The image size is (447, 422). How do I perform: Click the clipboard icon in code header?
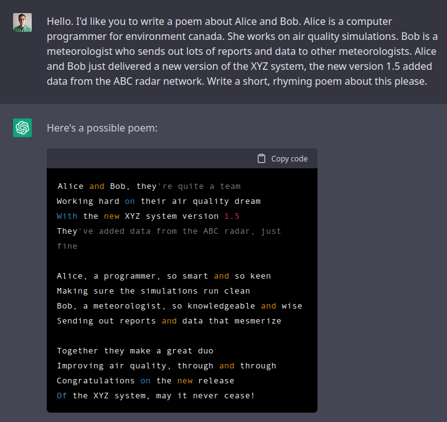[x=261, y=158]
